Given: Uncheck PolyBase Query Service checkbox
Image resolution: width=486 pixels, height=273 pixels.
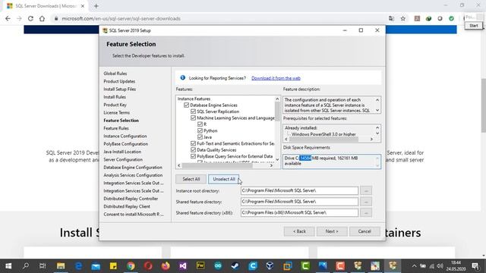Looking at the screenshot, I should pos(193,156).
